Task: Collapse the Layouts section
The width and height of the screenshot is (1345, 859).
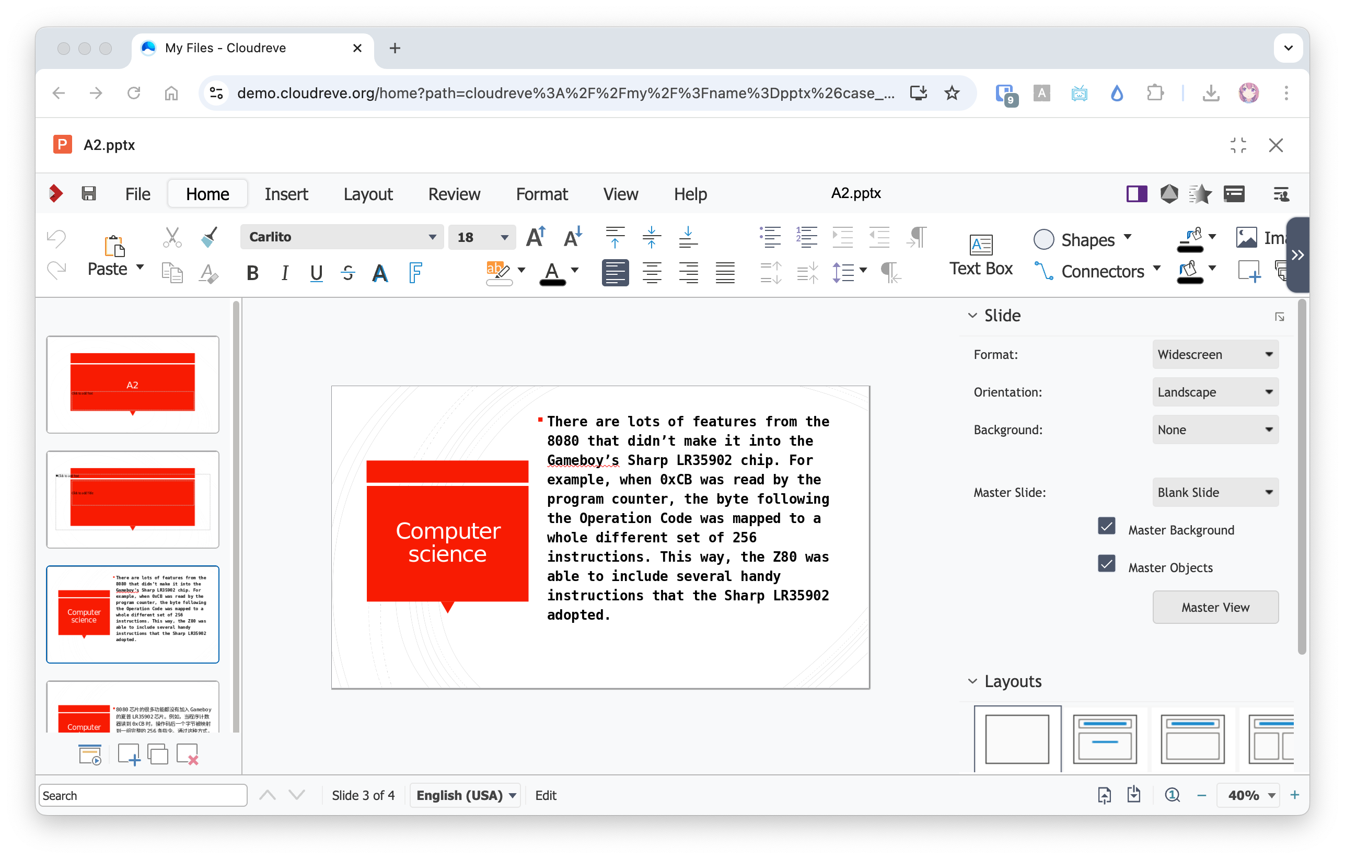Action: 972,681
